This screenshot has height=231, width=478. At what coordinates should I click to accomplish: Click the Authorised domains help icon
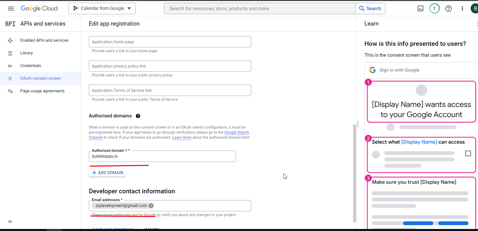point(138,116)
